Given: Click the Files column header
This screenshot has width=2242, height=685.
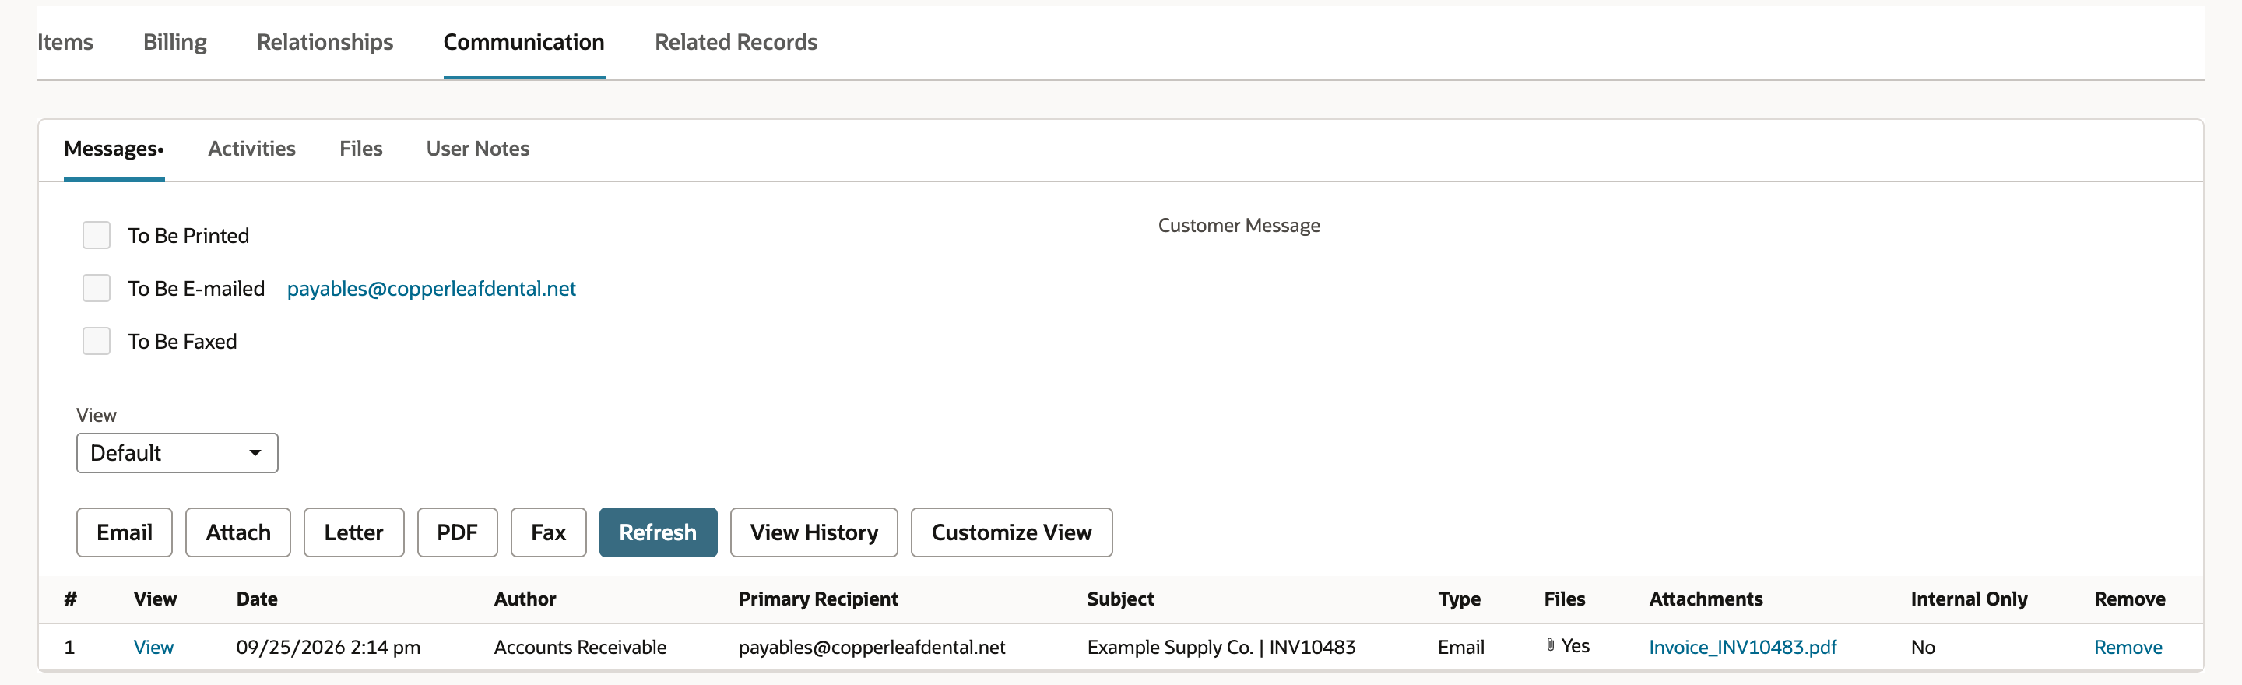Looking at the screenshot, I should click(1564, 599).
